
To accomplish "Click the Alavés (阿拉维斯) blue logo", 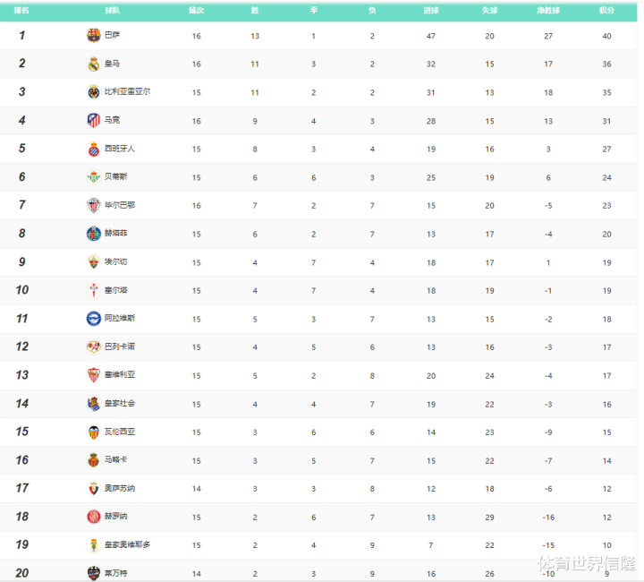I will point(93,319).
